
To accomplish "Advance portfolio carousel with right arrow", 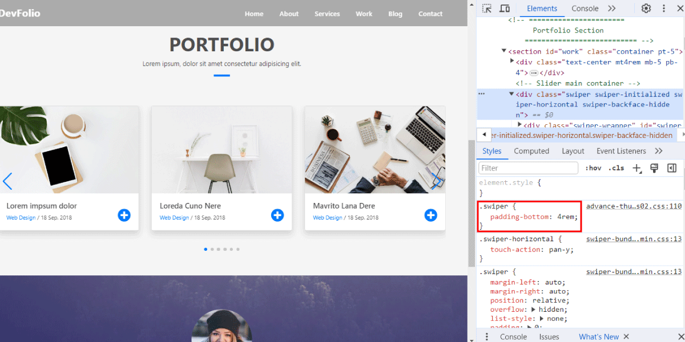I will (x=436, y=181).
